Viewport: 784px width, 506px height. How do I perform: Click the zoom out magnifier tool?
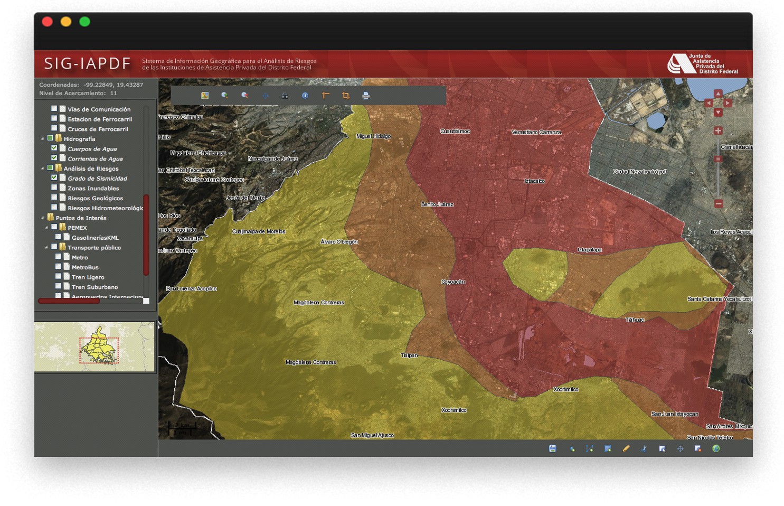(244, 96)
